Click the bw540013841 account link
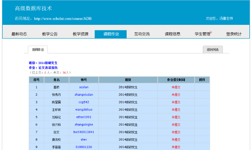Screen dimensions: 252x150 (84, 132)
